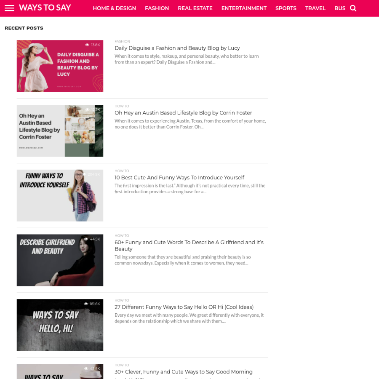Click excerpt starting 'When it comes to style, makeup'
379x379 pixels.
pos(187,59)
